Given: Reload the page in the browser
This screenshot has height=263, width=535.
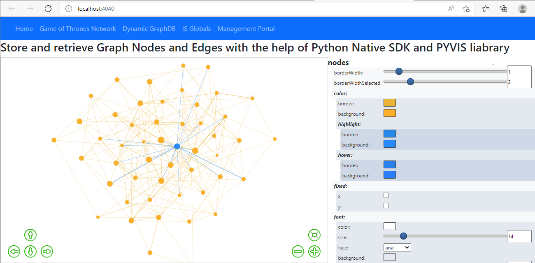Looking at the screenshot, I should (48, 9).
